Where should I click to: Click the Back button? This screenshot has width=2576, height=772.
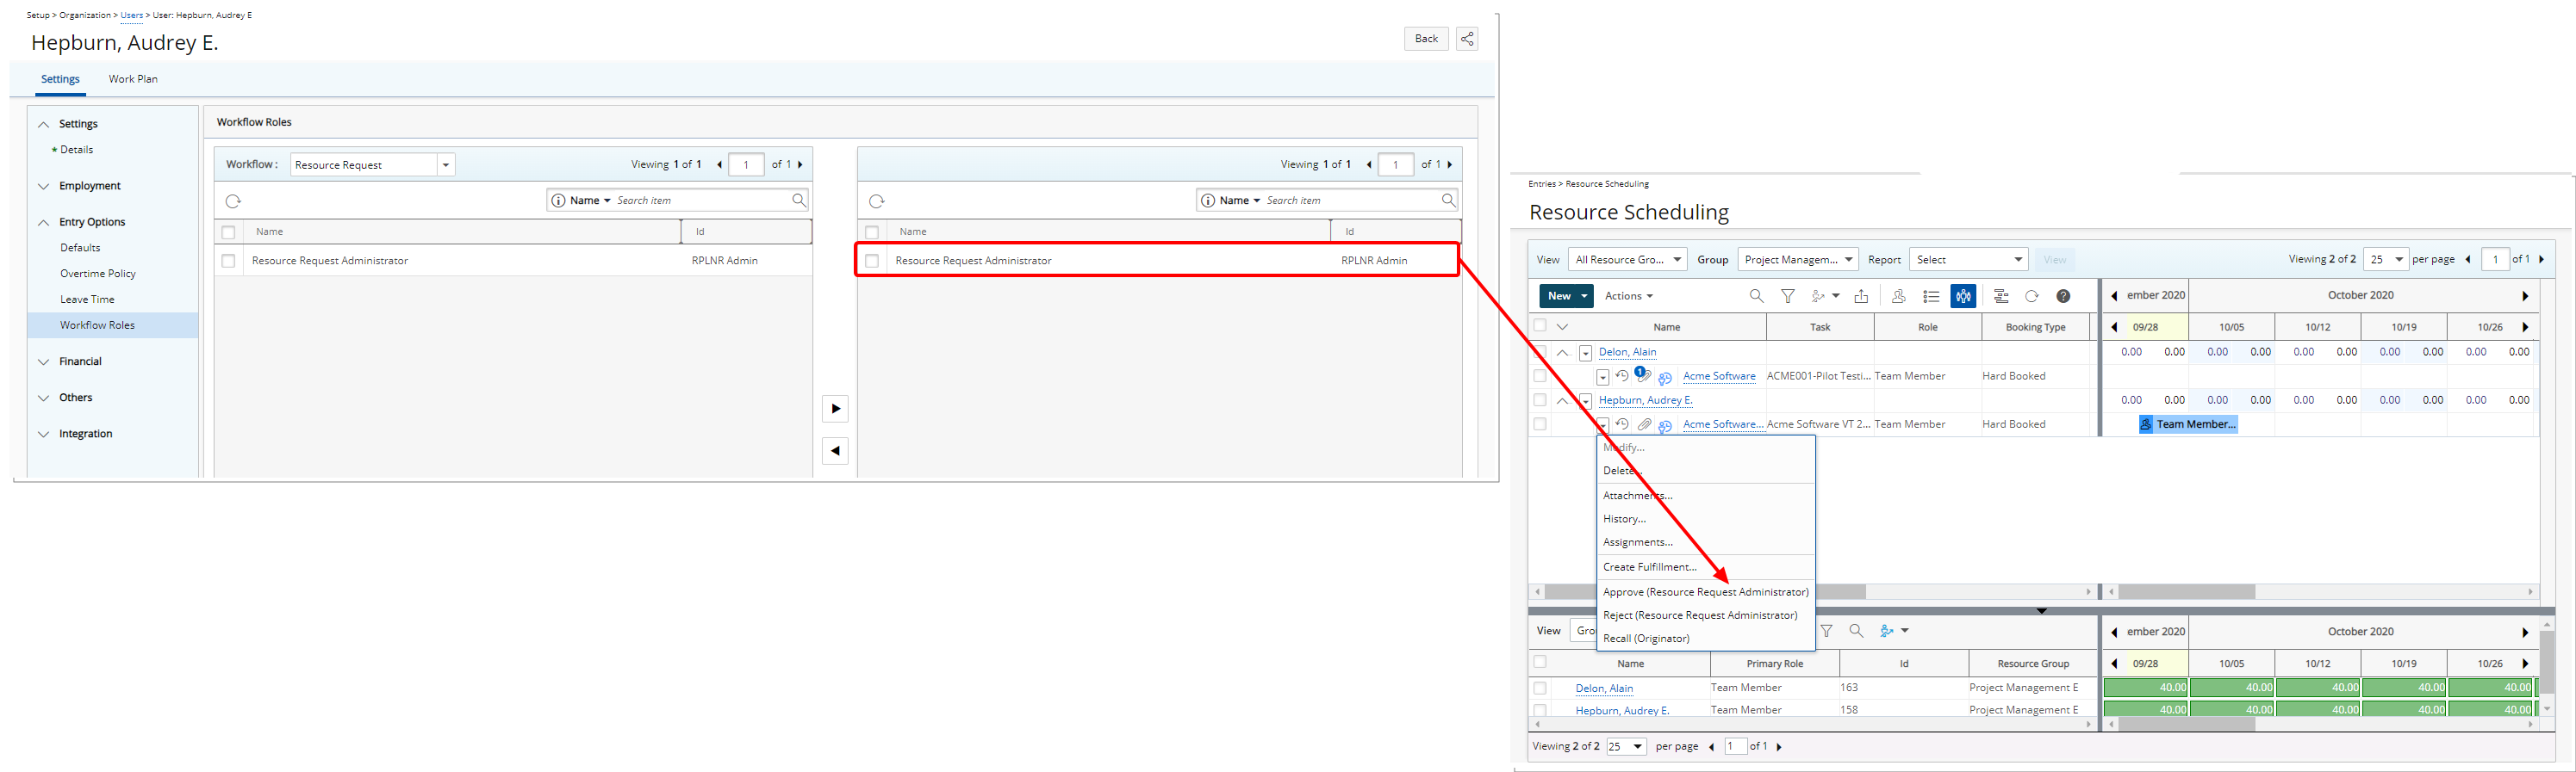(x=1426, y=39)
